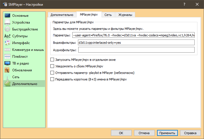The width and height of the screenshot is (204, 139).
Task: Toggle Уведомлять о сбоях MPlayer/mpv checkbox
Action: [52, 66]
